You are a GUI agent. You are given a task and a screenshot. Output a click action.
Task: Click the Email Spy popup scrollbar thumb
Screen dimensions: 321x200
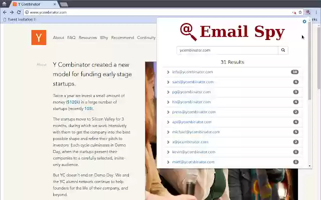309,61
